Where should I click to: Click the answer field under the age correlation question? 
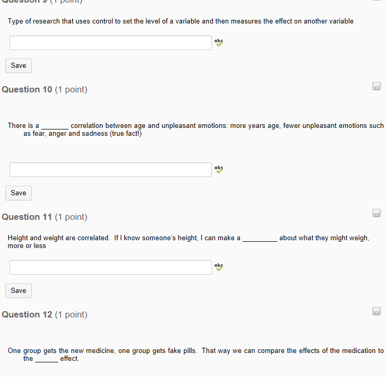[110, 170]
